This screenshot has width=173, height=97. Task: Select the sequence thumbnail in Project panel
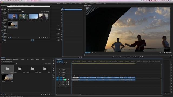[x=8, y=77]
